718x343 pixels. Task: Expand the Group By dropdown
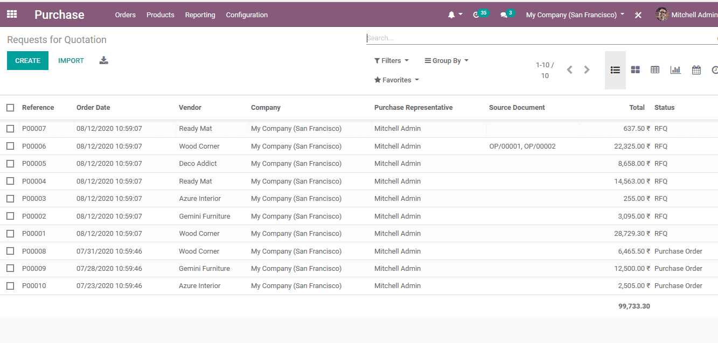click(x=447, y=61)
